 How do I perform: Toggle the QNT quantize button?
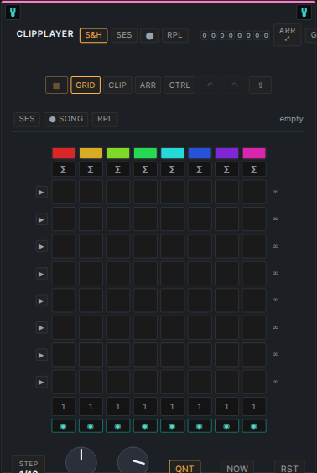click(184, 467)
